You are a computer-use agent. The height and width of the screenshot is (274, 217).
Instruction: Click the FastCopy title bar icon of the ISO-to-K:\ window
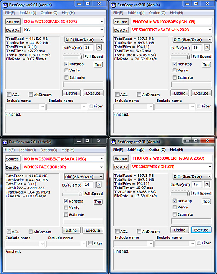click(x=6, y=5)
